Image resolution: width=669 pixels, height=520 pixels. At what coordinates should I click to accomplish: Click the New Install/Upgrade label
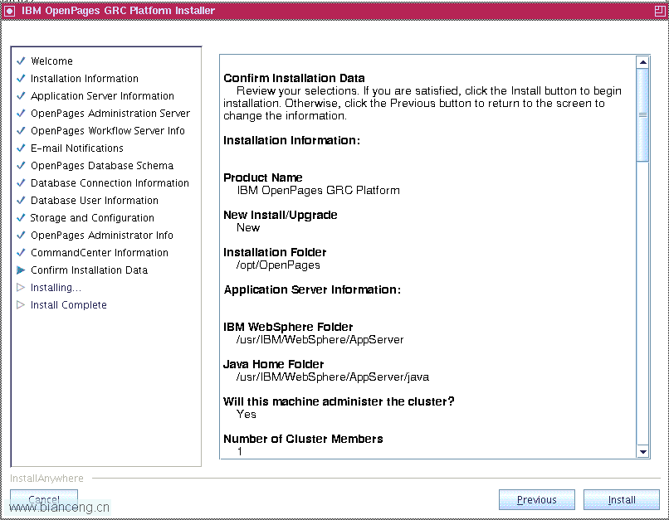tap(281, 215)
